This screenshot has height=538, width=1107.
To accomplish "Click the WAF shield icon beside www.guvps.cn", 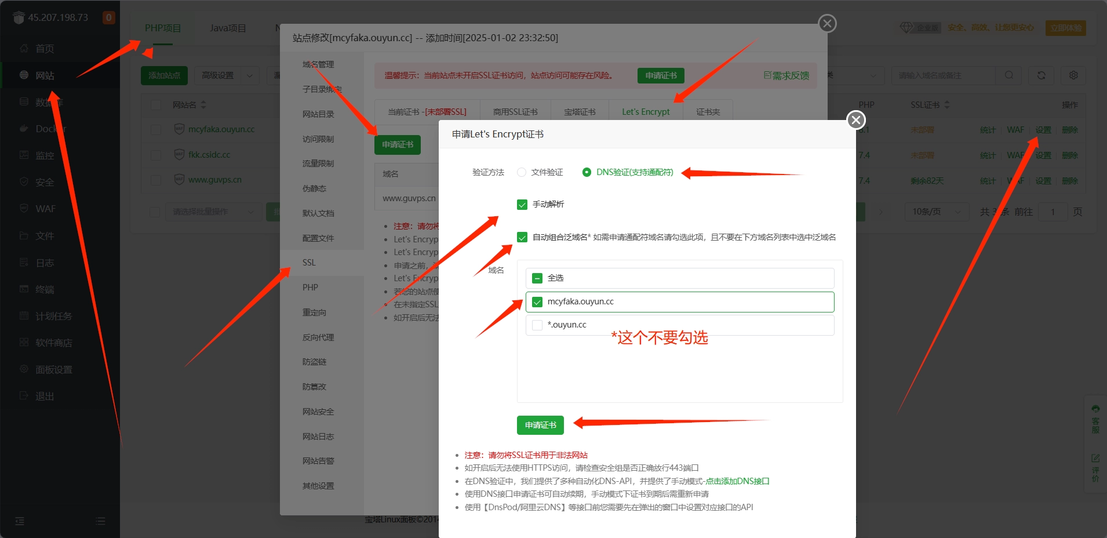I will point(179,179).
